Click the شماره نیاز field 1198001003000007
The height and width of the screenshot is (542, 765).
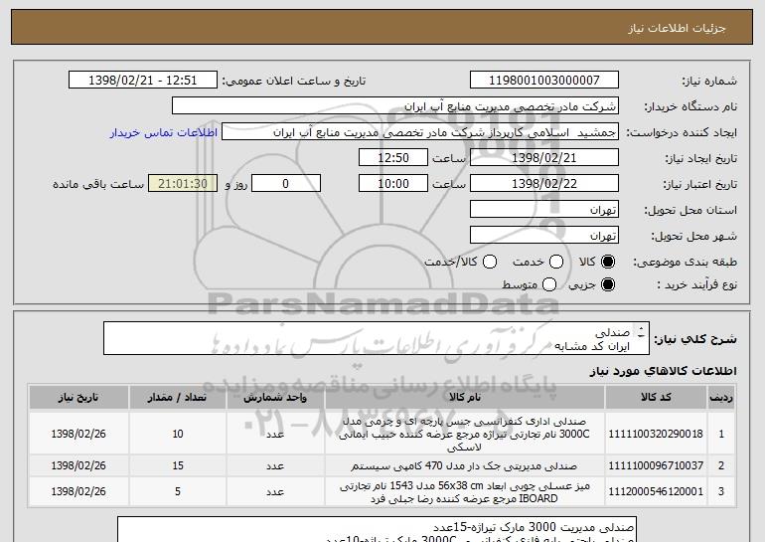pyautogui.click(x=544, y=81)
